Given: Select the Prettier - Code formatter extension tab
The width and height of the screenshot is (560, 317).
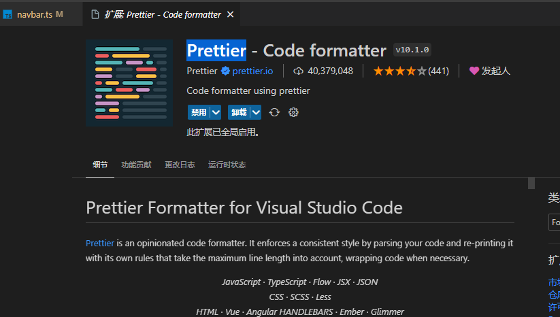Looking at the screenshot, I should click(x=162, y=14).
